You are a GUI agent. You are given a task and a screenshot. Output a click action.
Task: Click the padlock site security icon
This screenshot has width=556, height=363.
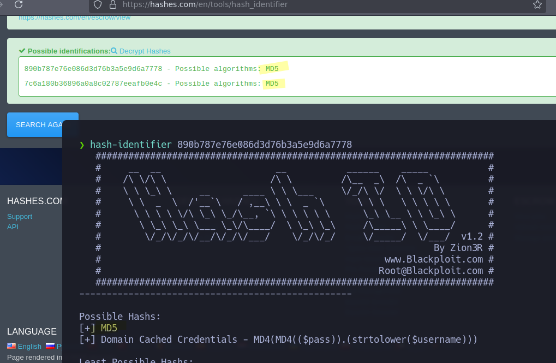point(113,4)
